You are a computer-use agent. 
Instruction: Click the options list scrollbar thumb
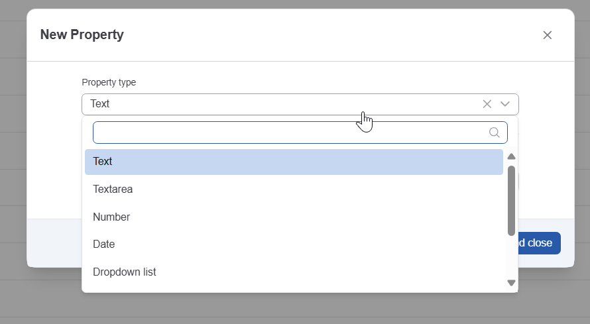511,200
